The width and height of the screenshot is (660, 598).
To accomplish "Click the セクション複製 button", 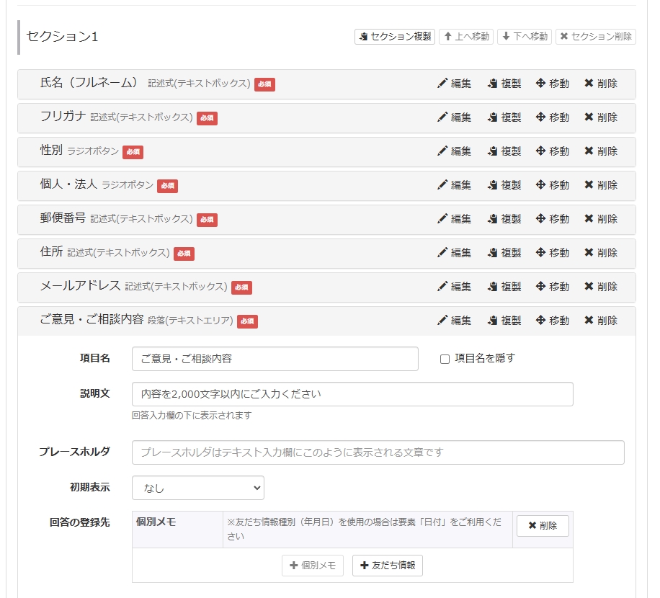I will (x=395, y=36).
